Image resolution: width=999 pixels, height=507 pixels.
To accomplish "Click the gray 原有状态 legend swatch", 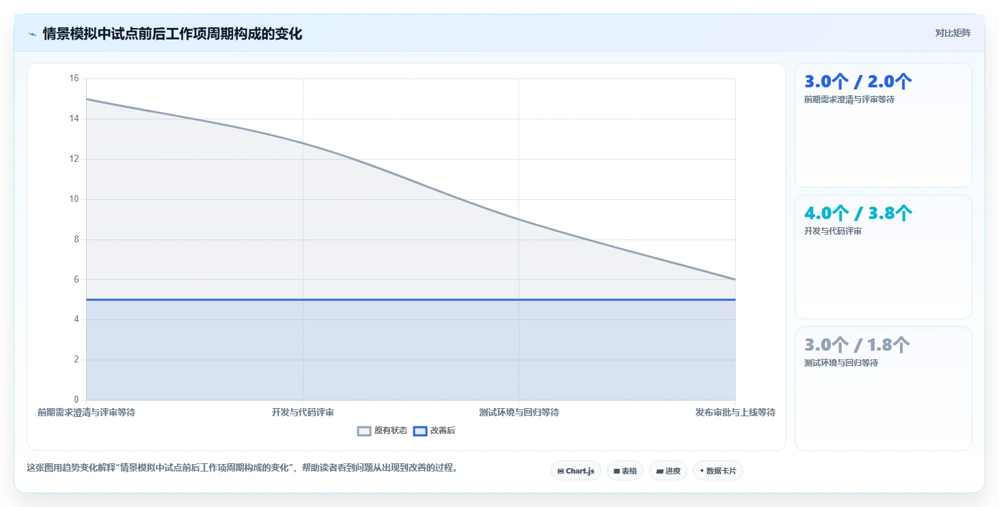I will click(x=364, y=431).
